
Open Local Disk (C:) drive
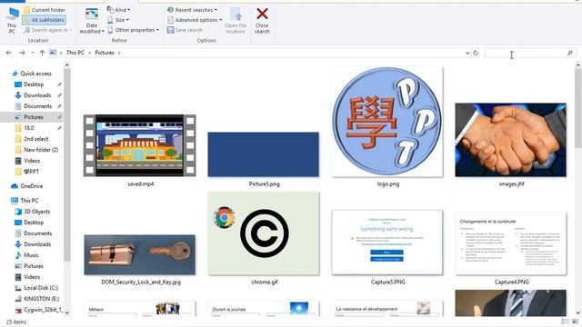tap(41, 288)
